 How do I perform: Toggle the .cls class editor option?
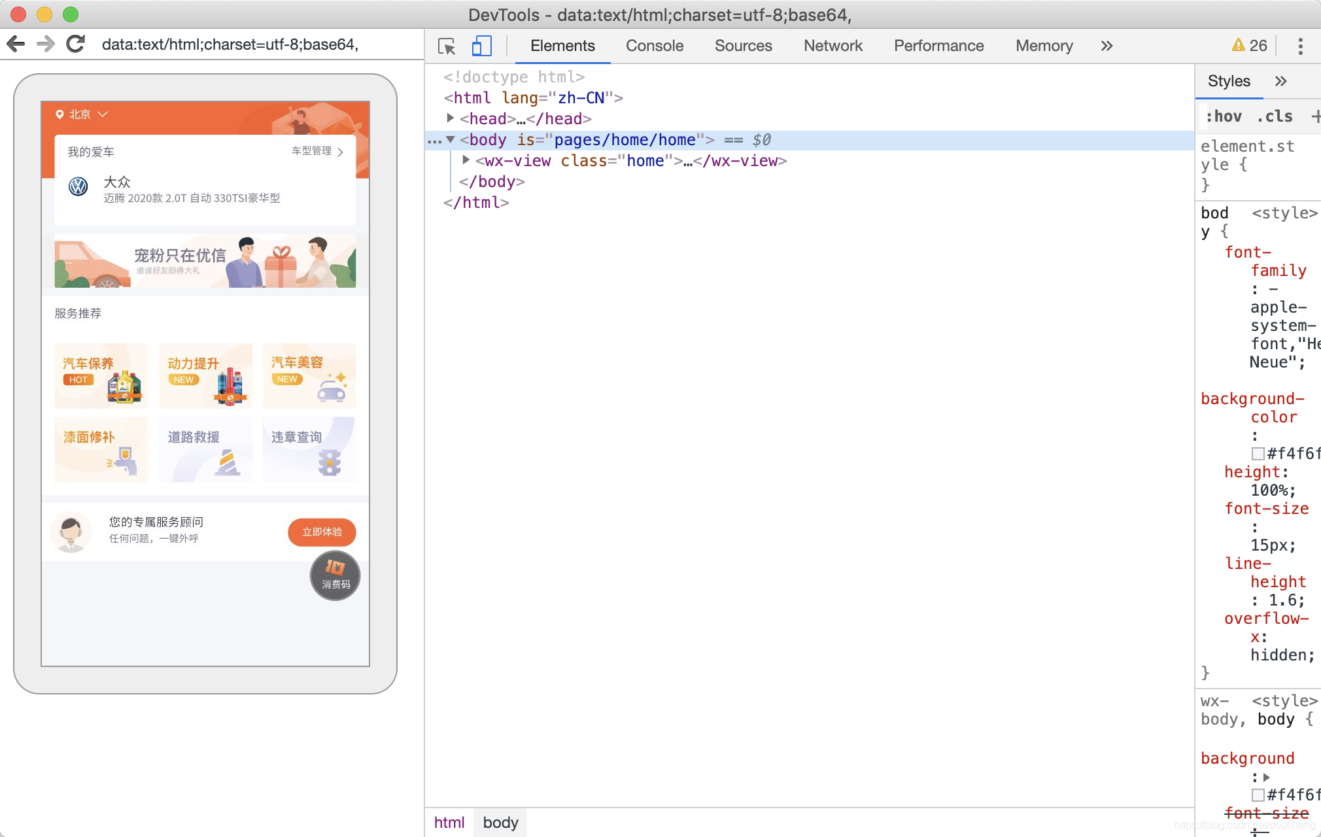(x=1275, y=116)
